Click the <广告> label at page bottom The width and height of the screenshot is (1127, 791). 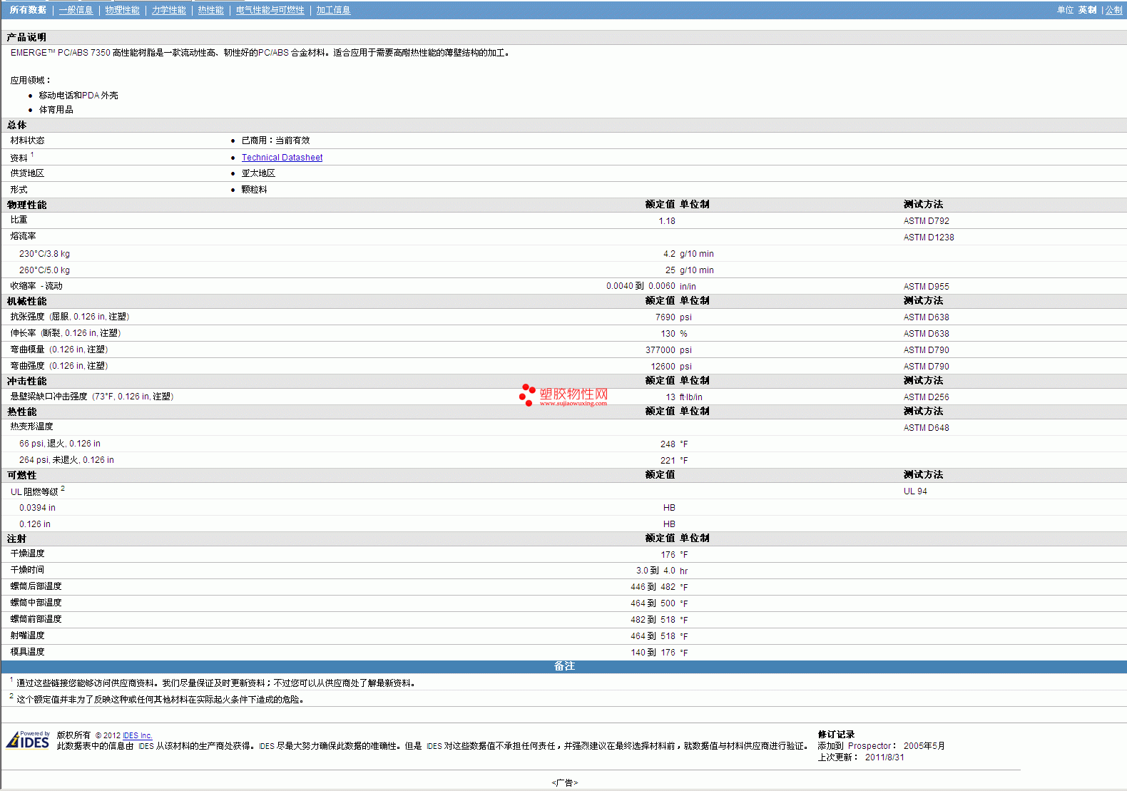pos(564,783)
